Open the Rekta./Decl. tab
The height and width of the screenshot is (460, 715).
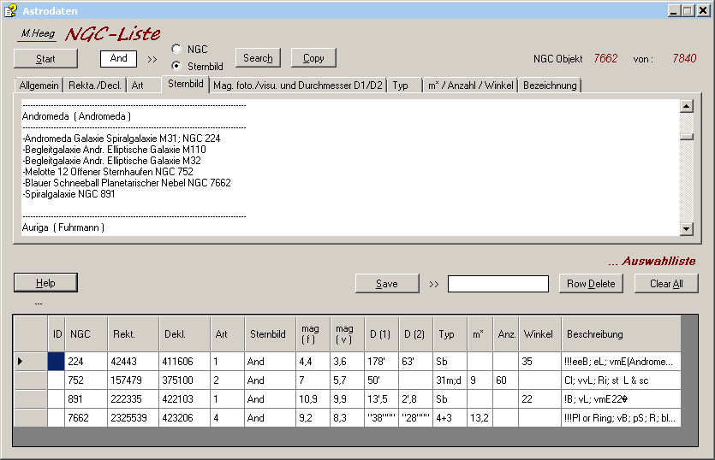coord(95,86)
